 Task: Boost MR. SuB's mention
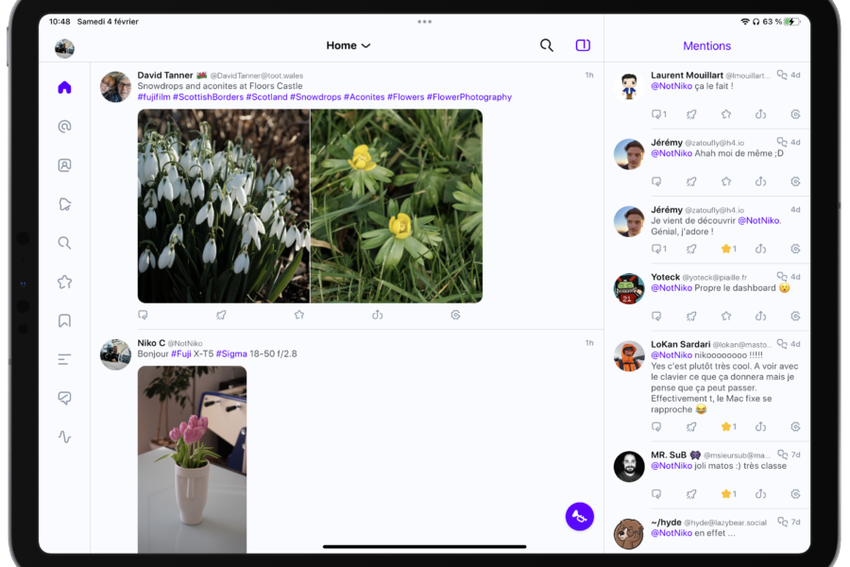tap(691, 493)
